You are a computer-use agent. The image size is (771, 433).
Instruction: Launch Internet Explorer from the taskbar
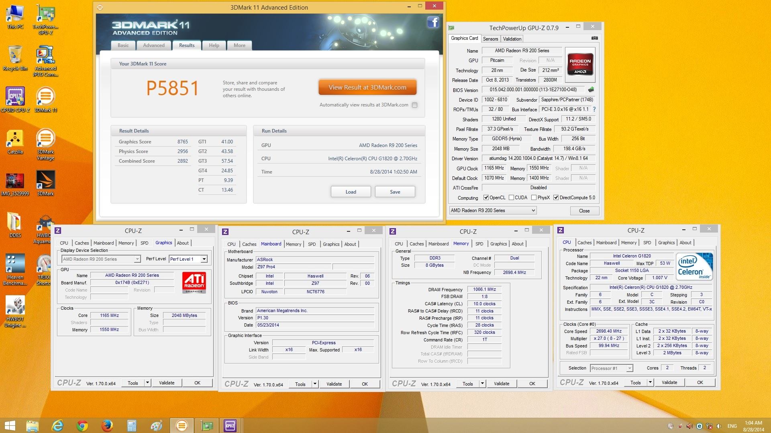point(57,425)
